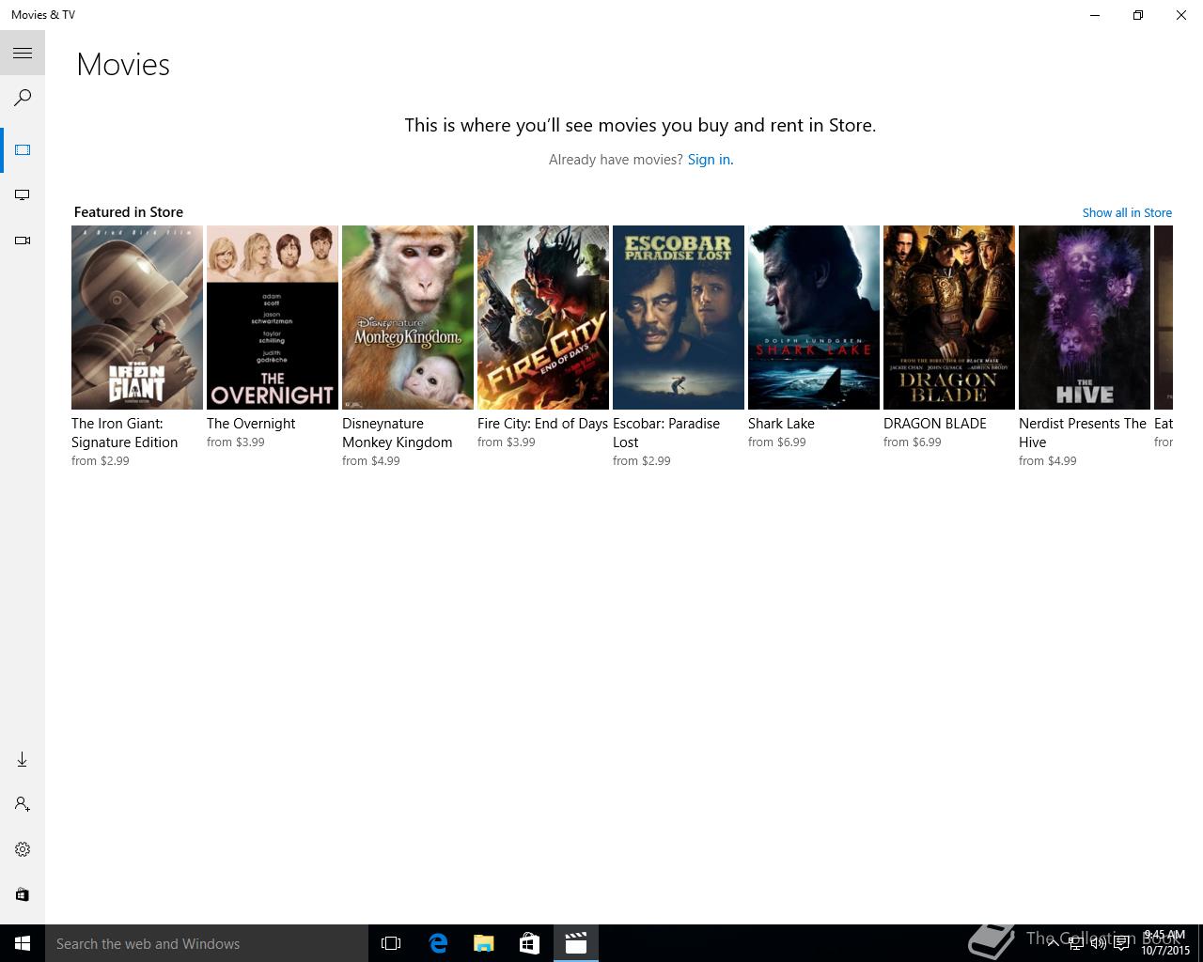Click 'The Iron Giant: Signature Edition' title
This screenshot has width=1203, height=962.
[125, 433]
